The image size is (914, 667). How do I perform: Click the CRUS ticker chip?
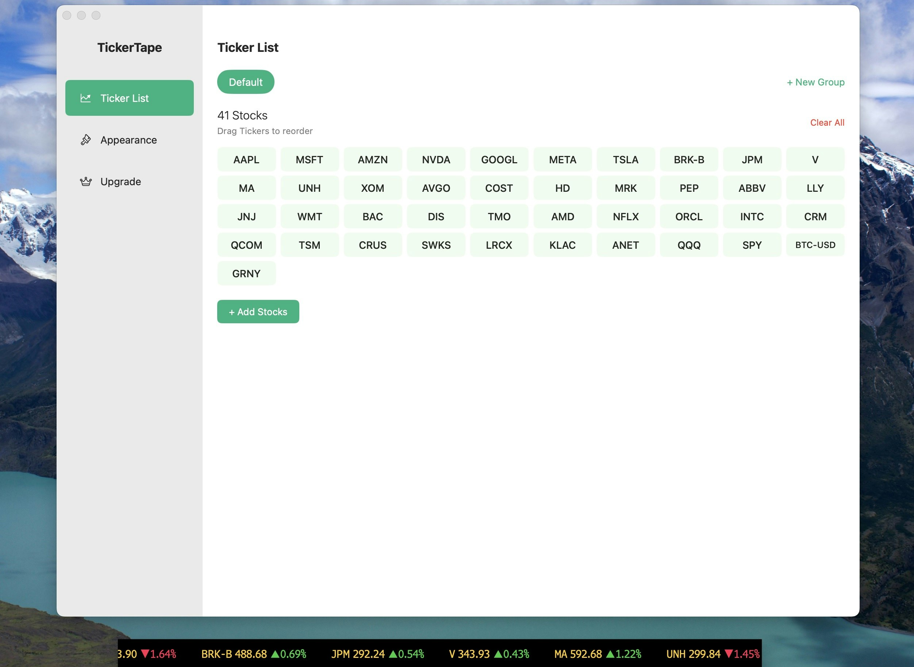pyautogui.click(x=373, y=245)
